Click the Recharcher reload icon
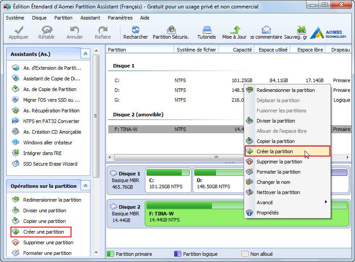Viewport: 355px width, 262px height. click(x=135, y=30)
